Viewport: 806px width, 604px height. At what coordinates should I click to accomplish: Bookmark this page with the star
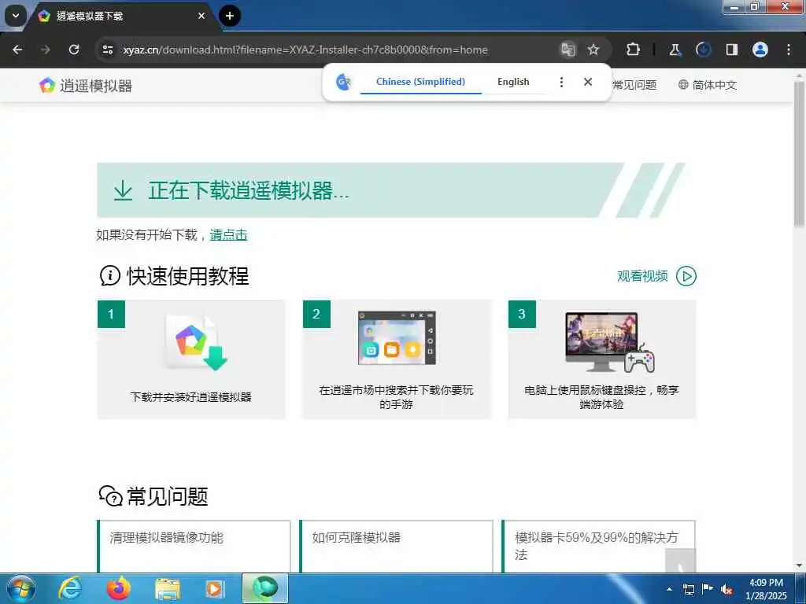click(x=593, y=50)
